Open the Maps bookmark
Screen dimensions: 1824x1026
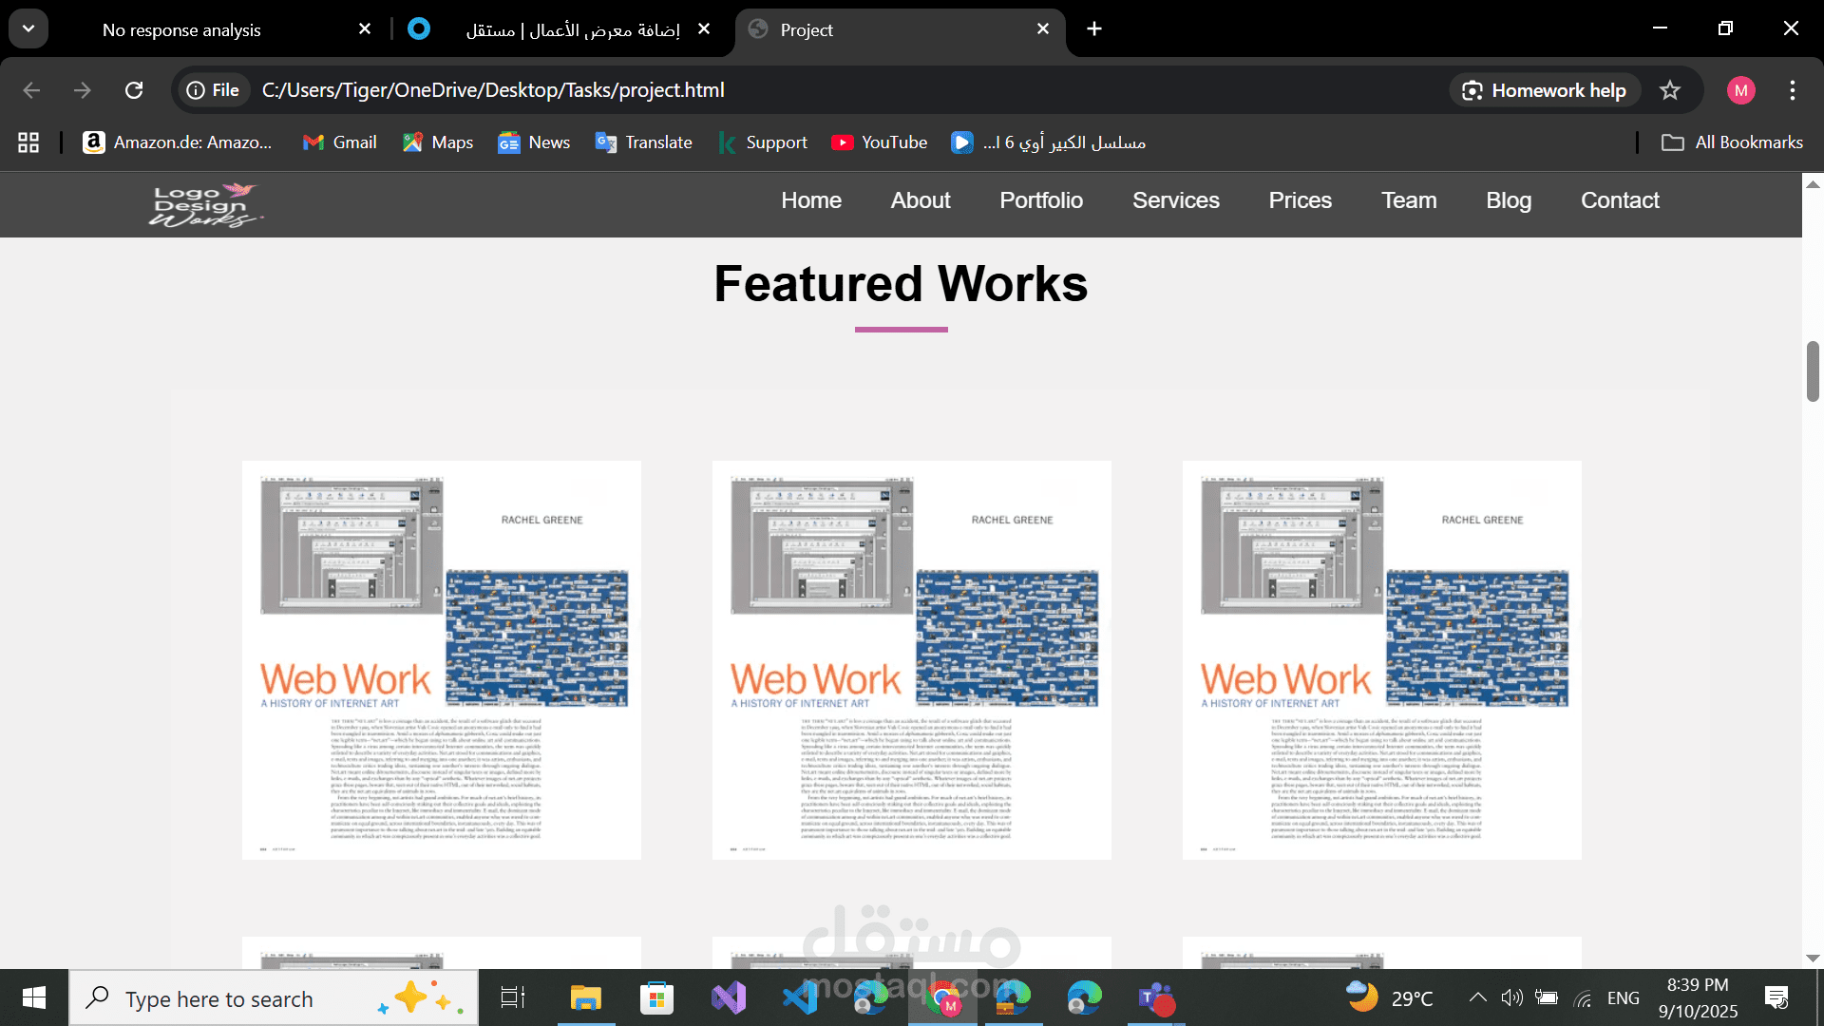pos(438,142)
